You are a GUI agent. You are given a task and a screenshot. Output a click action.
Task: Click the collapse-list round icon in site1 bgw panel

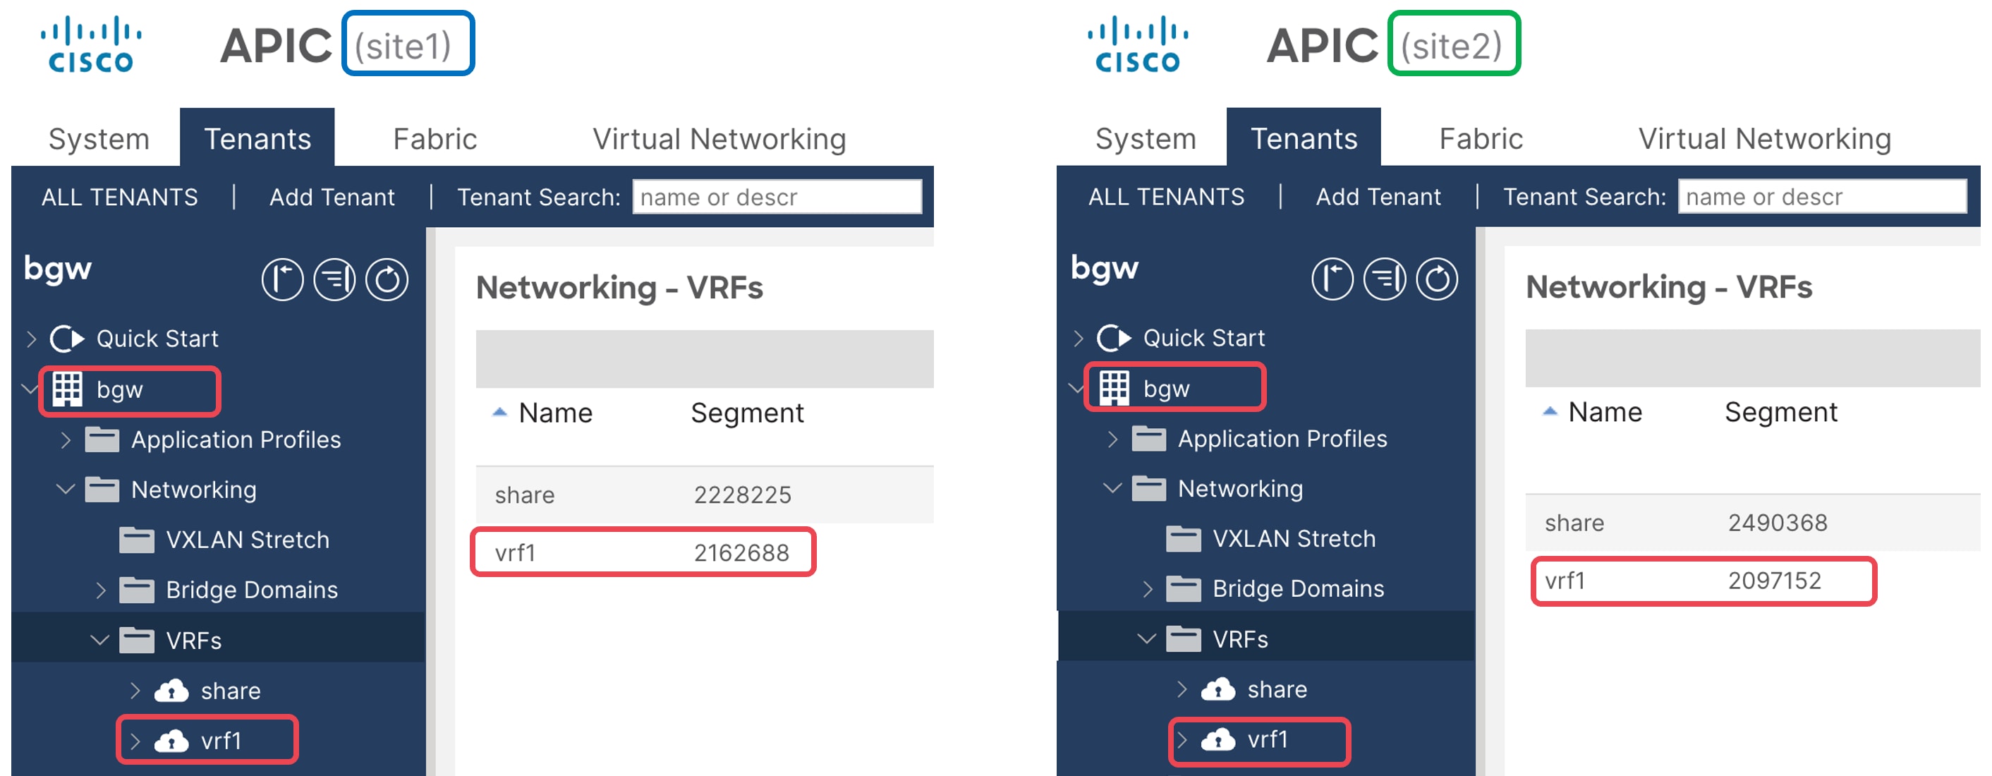335,279
